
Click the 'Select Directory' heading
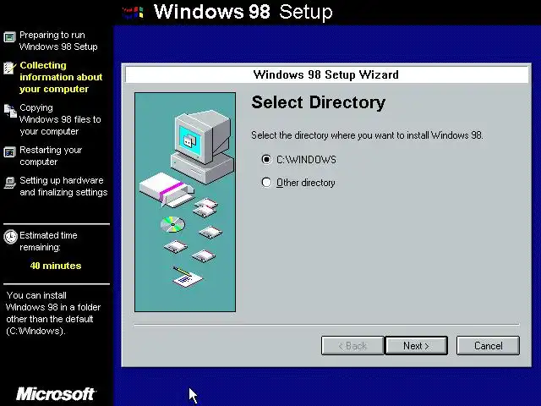click(318, 102)
